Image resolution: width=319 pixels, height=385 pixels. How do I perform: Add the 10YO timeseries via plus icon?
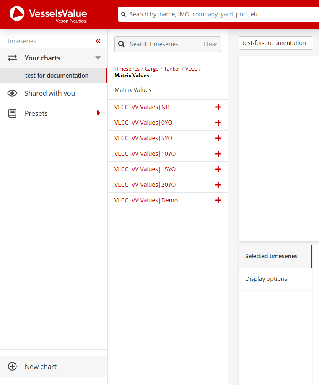tap(218, 154)
